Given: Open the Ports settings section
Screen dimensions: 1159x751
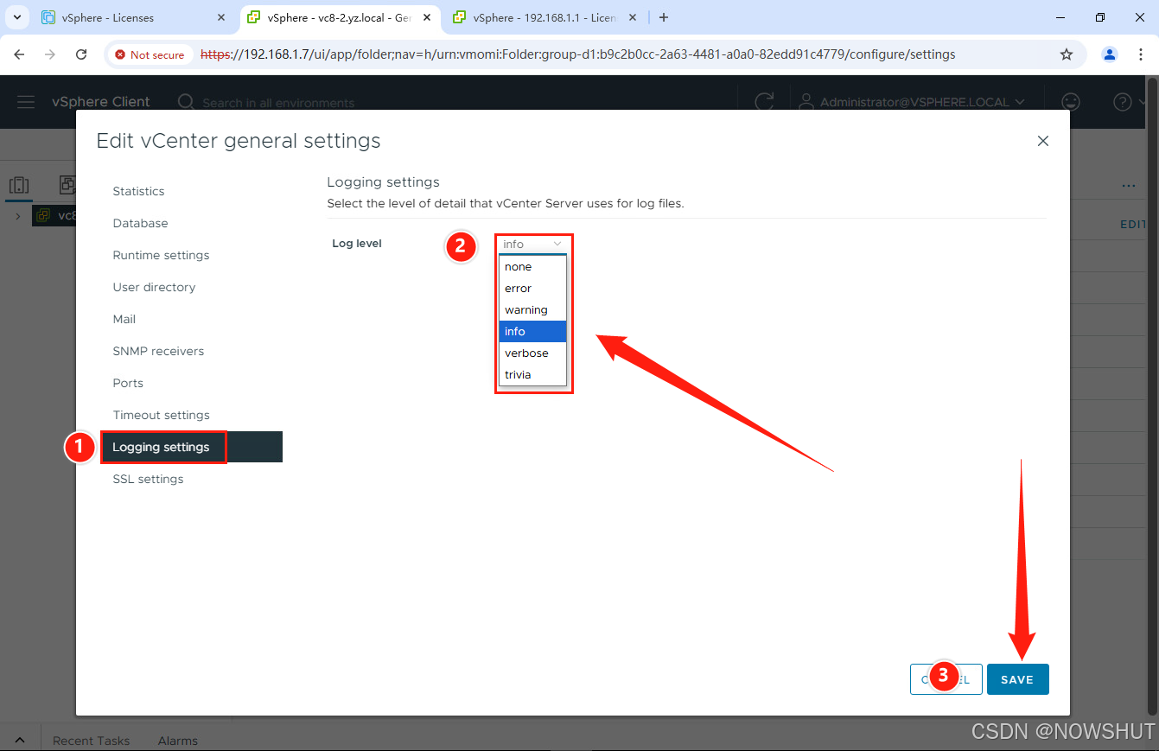Looking at the screenshot, I should (128, 383).
